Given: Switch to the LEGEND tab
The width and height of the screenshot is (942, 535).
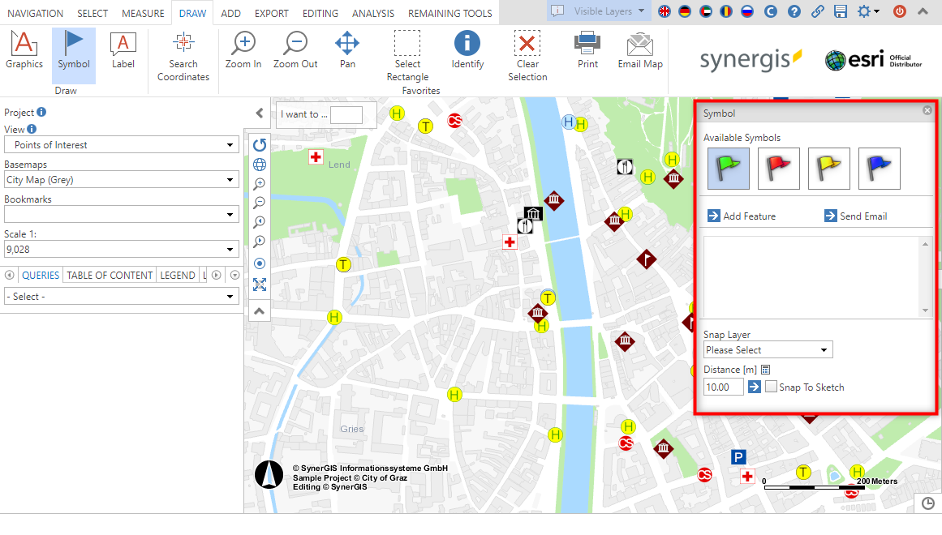Looking at the screenshot, I should [x=177, y=275].
